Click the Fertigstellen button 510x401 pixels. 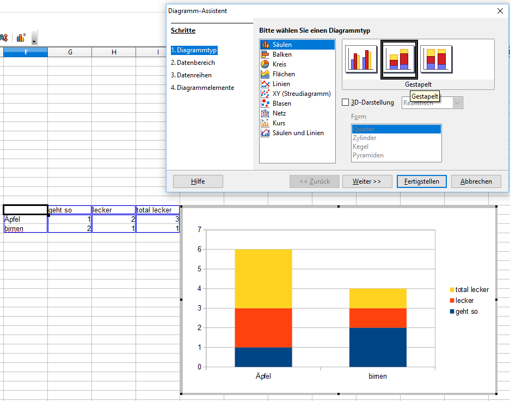point(421,181)
